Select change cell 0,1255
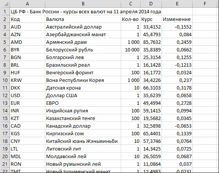Image resolution: width=219 pixels, height=173 pixels. coord(177,57)
